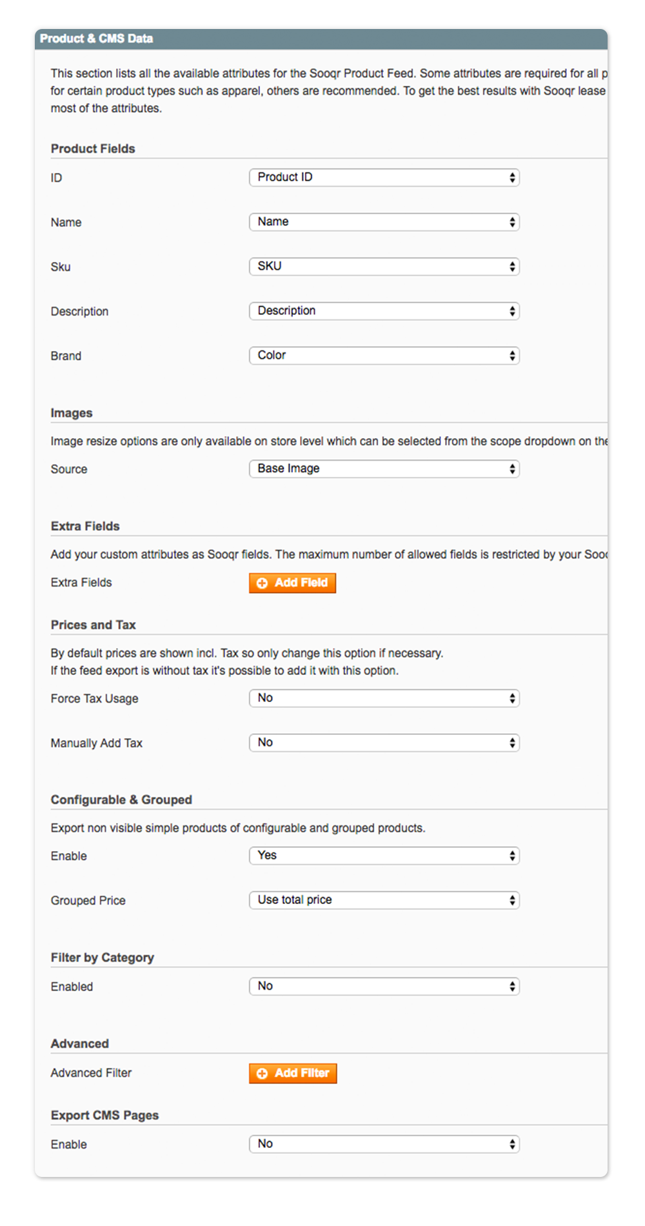Image resolution: width=645 pixels, height=1226 pixels.
Task: Open the ID attribute dropdown
Action: 384,177
